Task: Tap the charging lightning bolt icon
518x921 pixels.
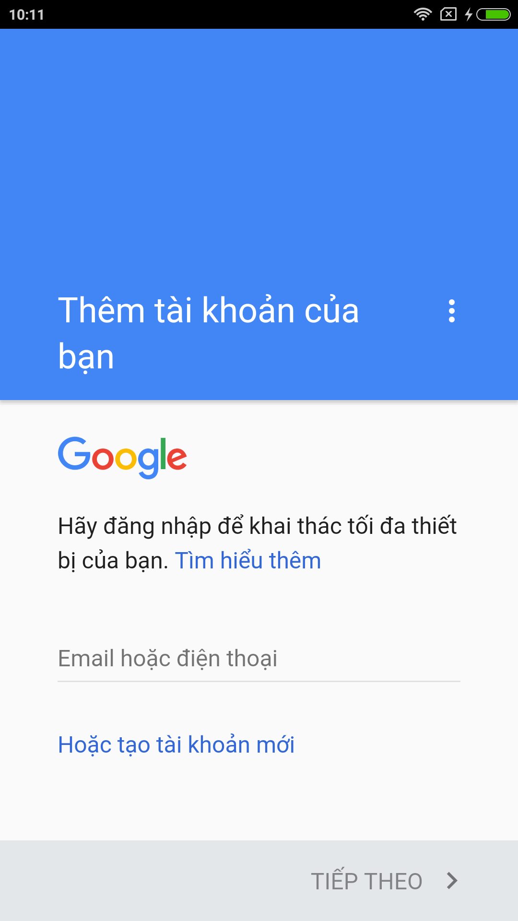Action: [469, 14]
